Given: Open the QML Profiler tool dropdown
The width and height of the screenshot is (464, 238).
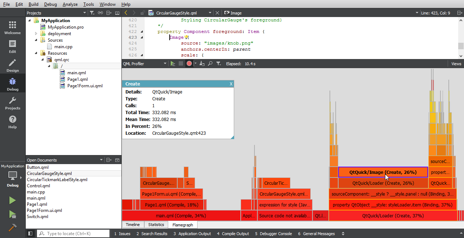Looking at the screenshot, I should tap(165, 64).
